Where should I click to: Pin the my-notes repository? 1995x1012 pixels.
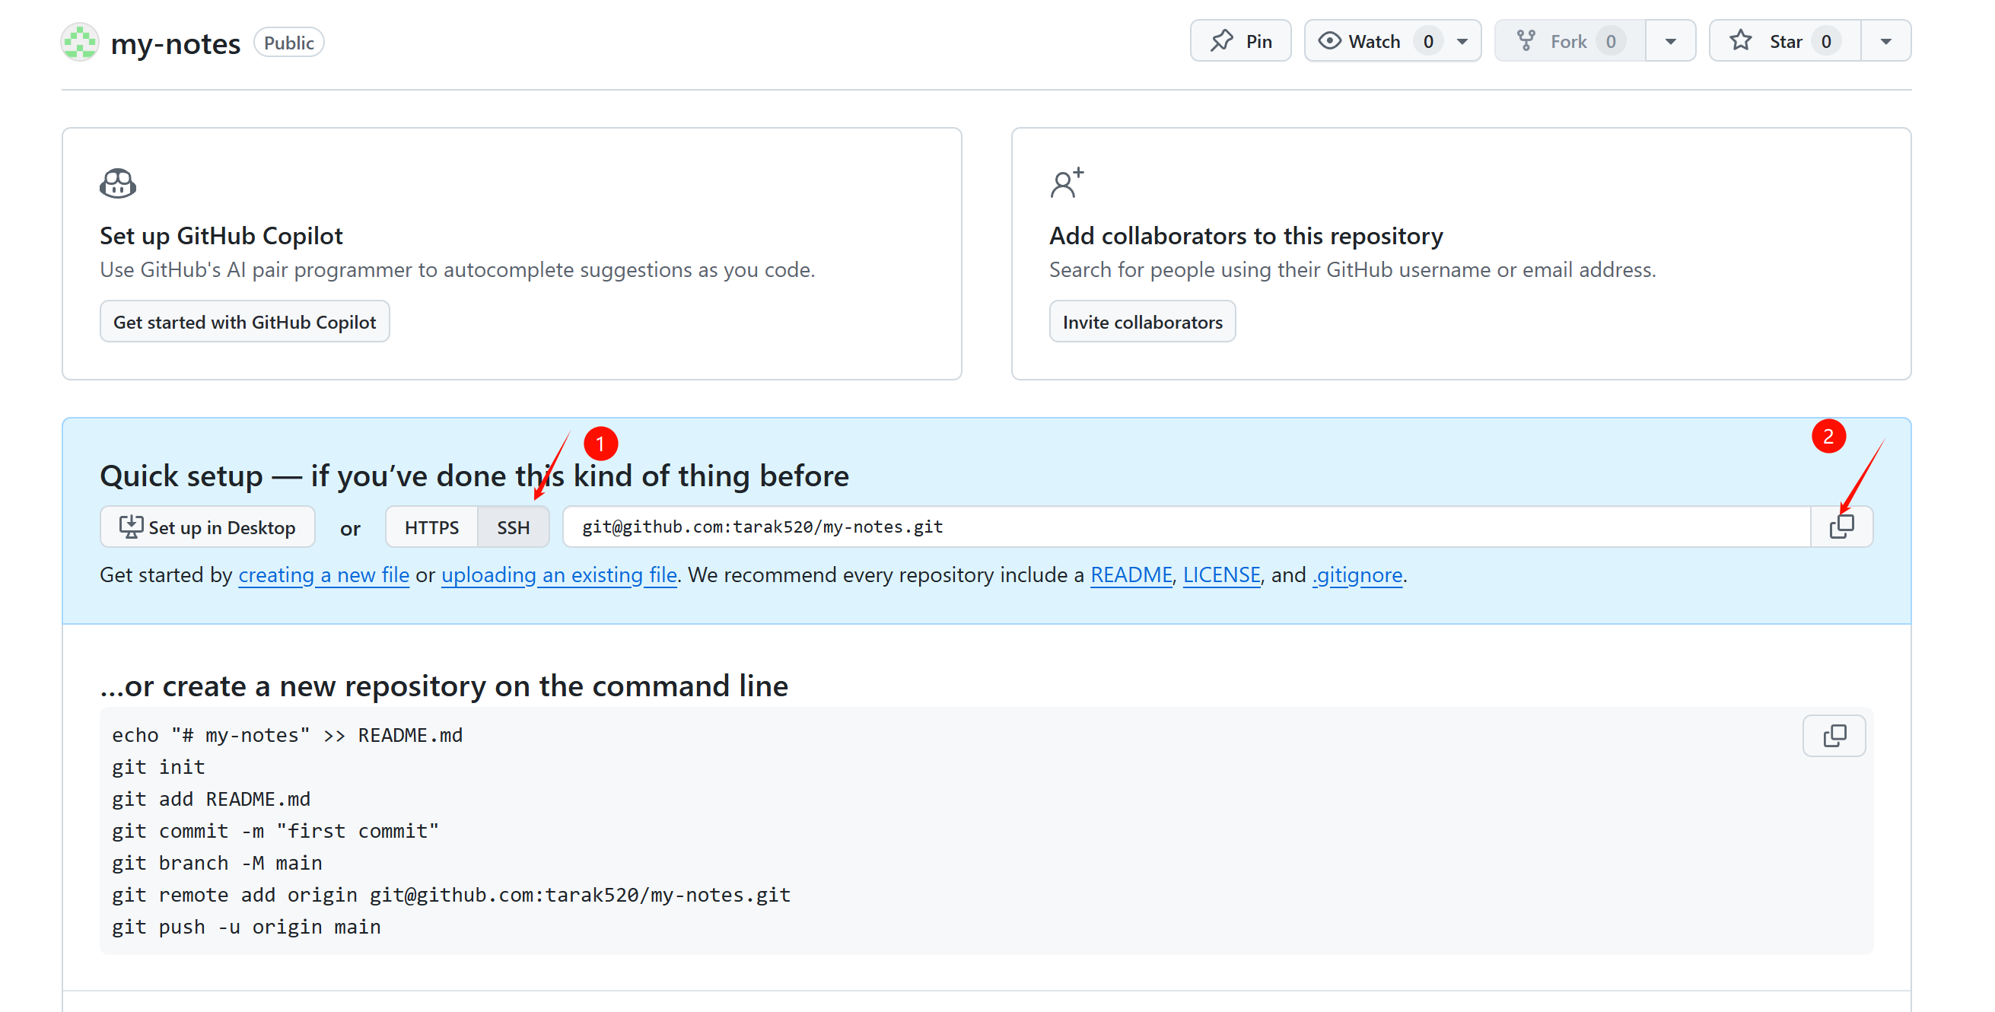click(1240, 41)
